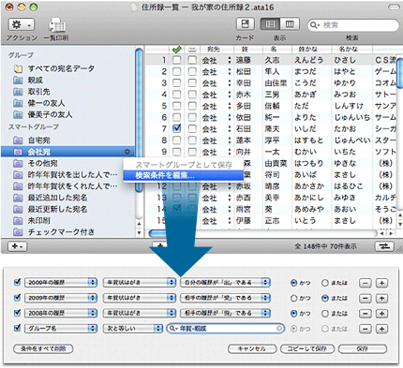This screenshot has width=403, height=368.
Task: Select すべての宛名データ group
Action: 61,68
